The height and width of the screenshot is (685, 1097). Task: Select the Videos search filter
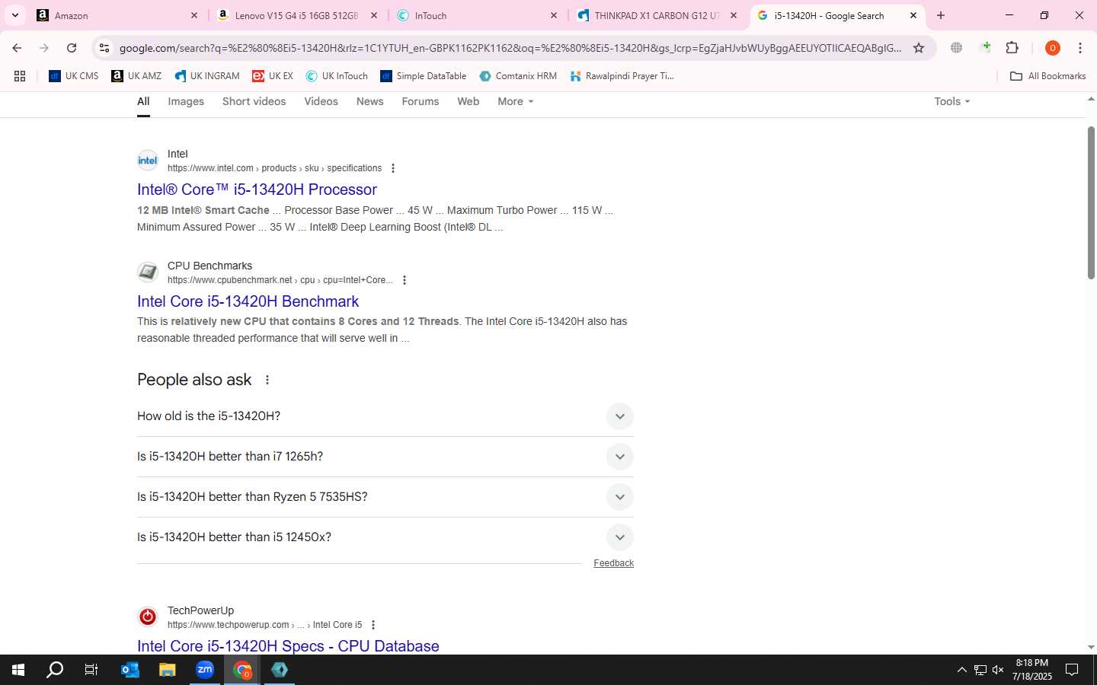point(321,101)
